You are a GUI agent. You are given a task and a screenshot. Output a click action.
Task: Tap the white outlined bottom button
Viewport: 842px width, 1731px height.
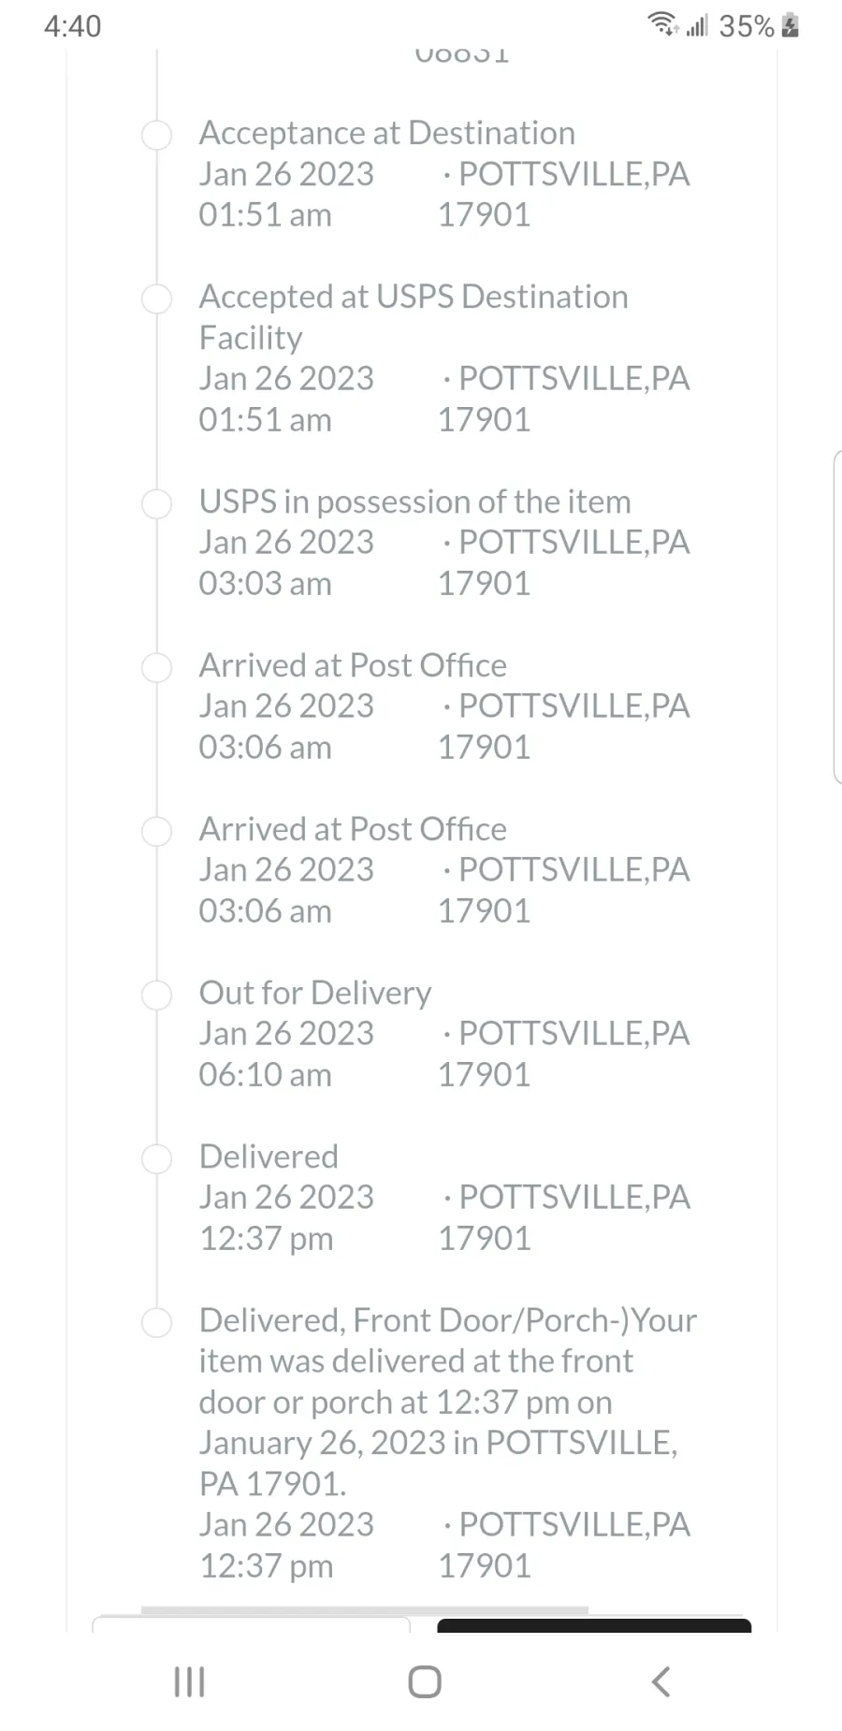pyautogui.click(x=251, y=1624)
